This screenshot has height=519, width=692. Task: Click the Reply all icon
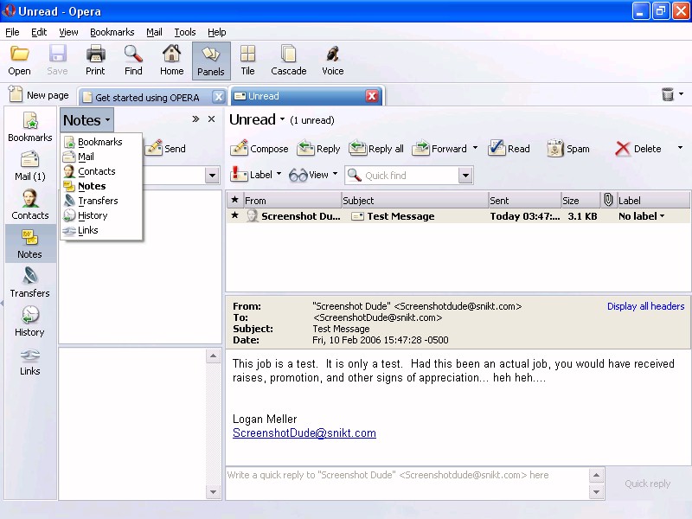pos(358,149)
